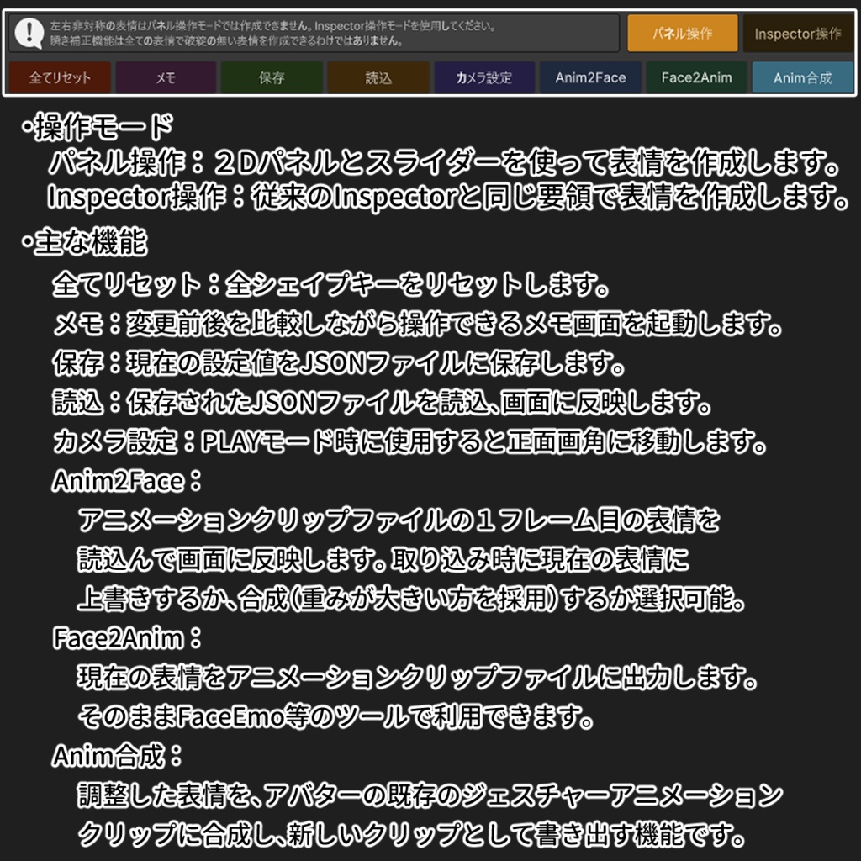Switch to Inspector操作 mode

(798, 34)
